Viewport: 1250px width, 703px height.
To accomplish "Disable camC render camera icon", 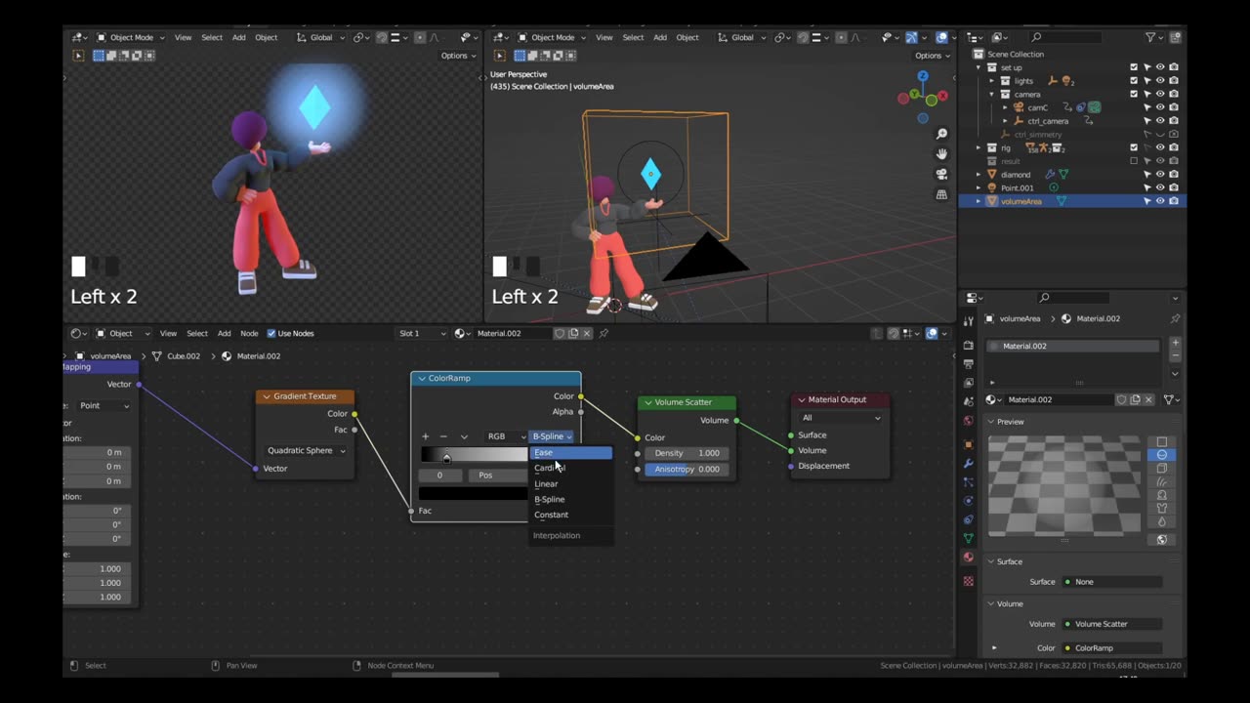I will pyautogui.click(x=1174, y=107).
